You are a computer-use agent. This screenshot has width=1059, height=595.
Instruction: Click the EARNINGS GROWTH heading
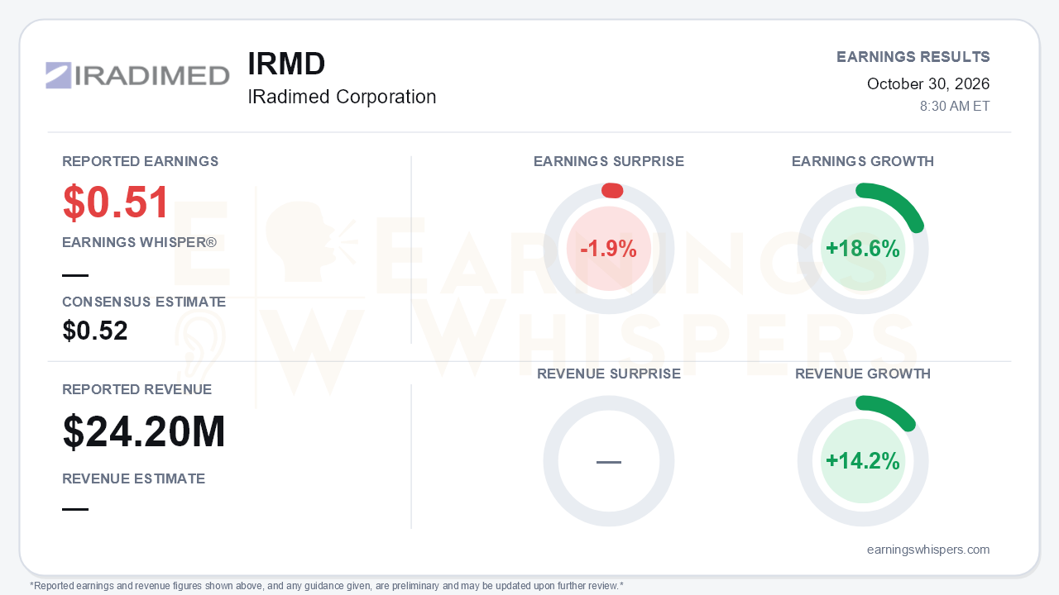[x=863, y=161]
